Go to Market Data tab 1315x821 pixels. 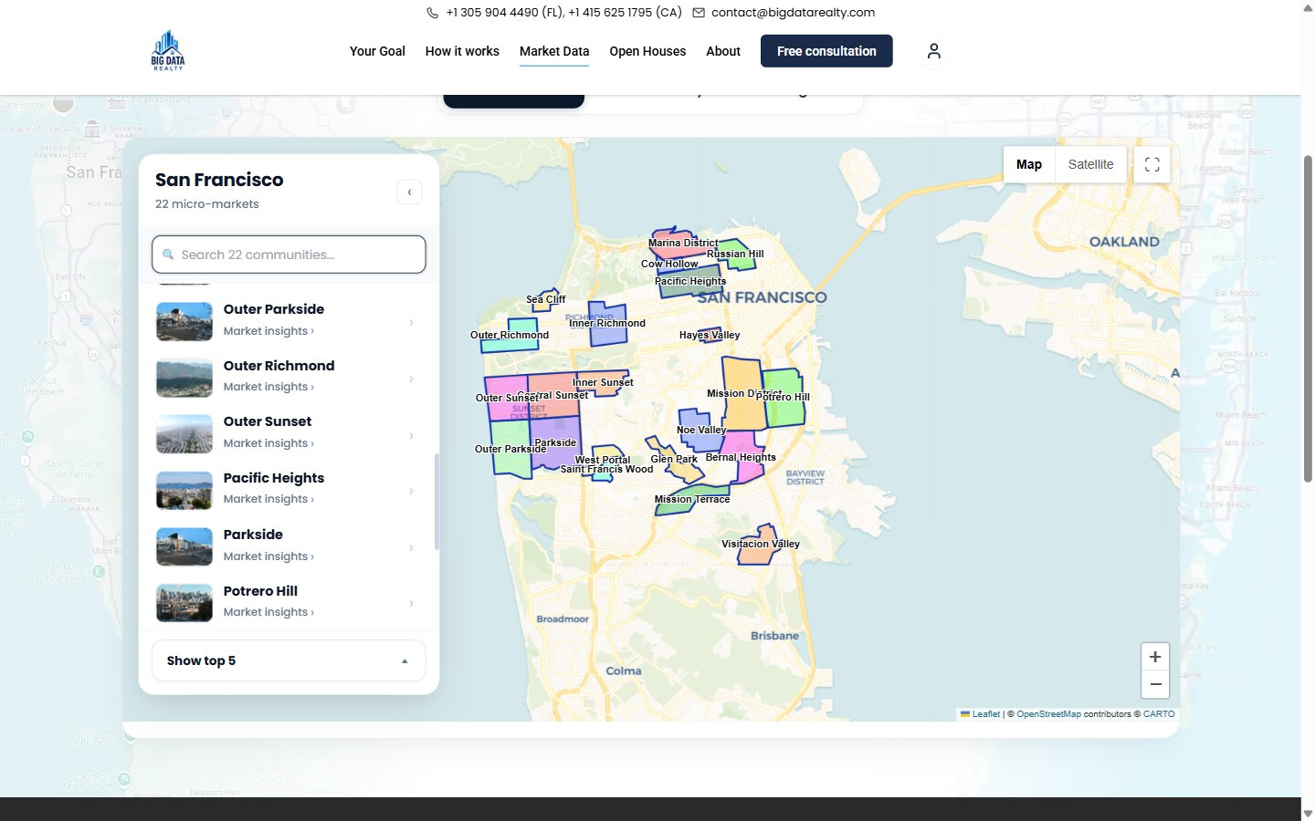point(554,51)
